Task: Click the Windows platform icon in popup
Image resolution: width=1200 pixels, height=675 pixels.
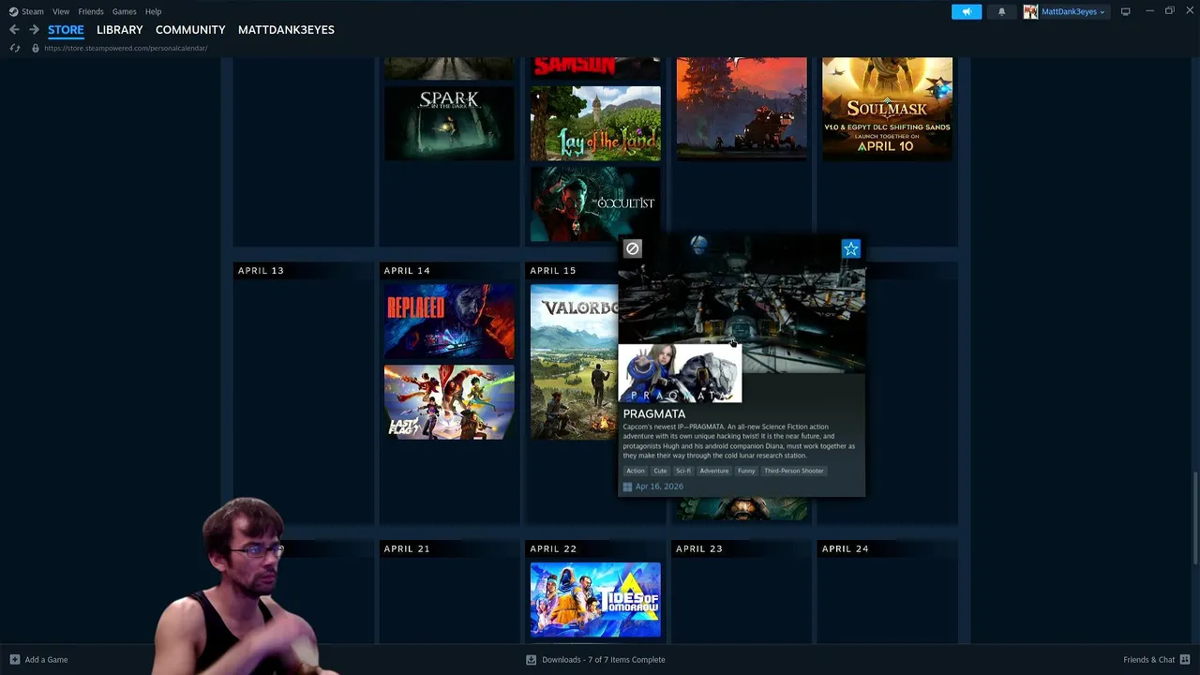Action: [x=627, y=487]
